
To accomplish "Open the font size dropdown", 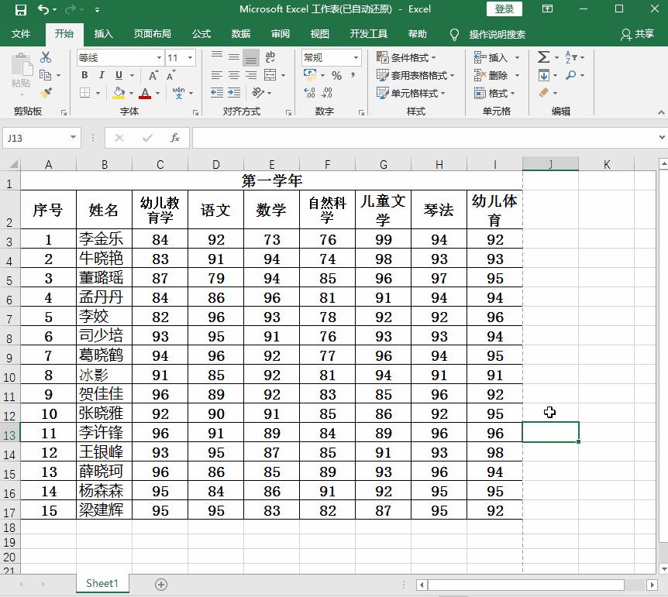I will click(x=174, y=57).
